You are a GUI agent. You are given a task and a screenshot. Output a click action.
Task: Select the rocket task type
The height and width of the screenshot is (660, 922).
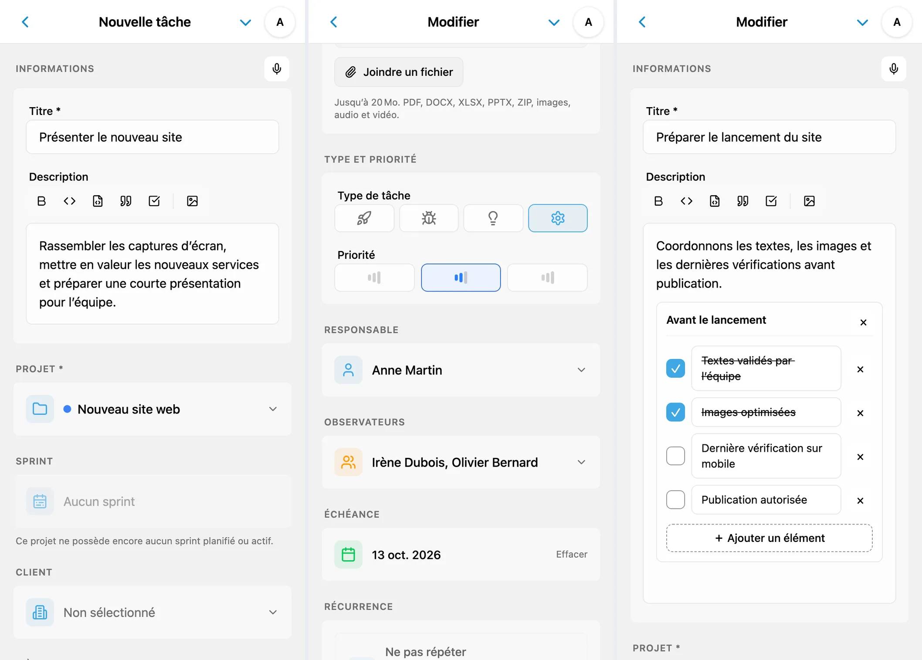pos(364,218)
